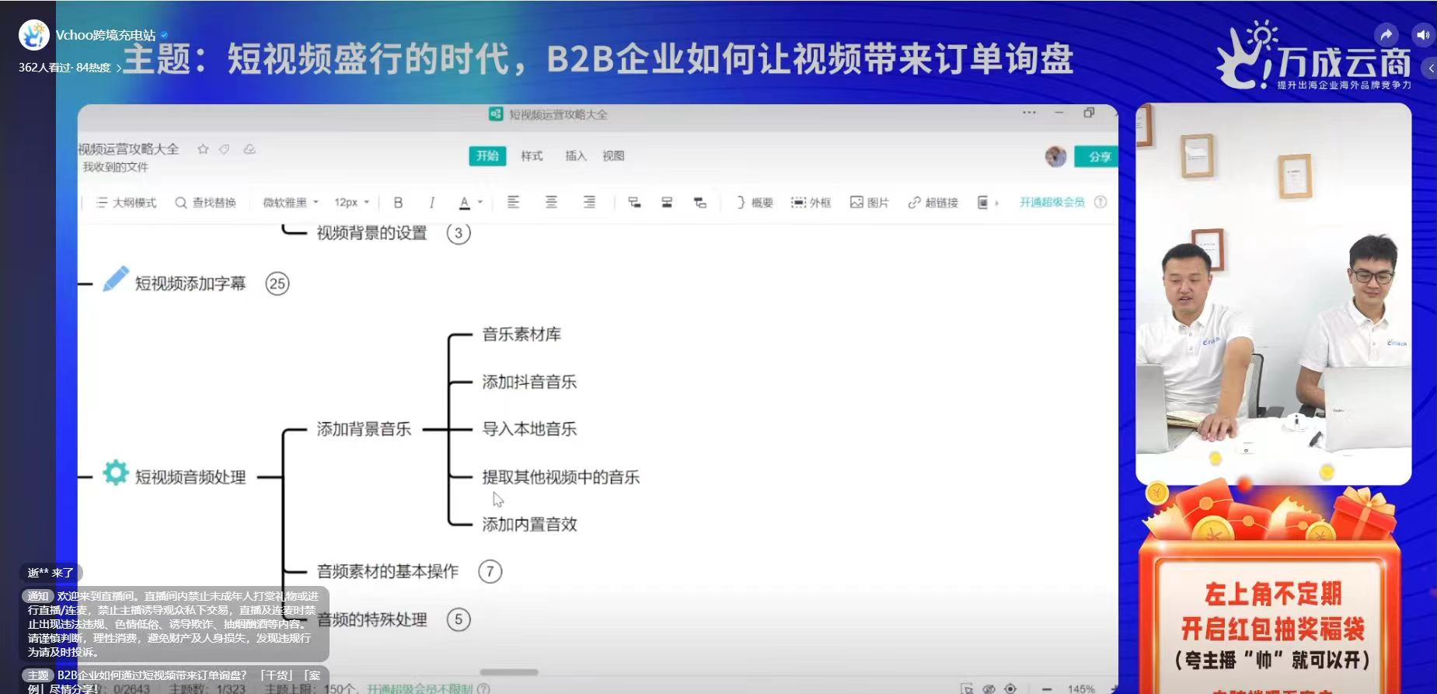Insert a 图片 image
This screenshot has height=694, width=1437.
870,203
